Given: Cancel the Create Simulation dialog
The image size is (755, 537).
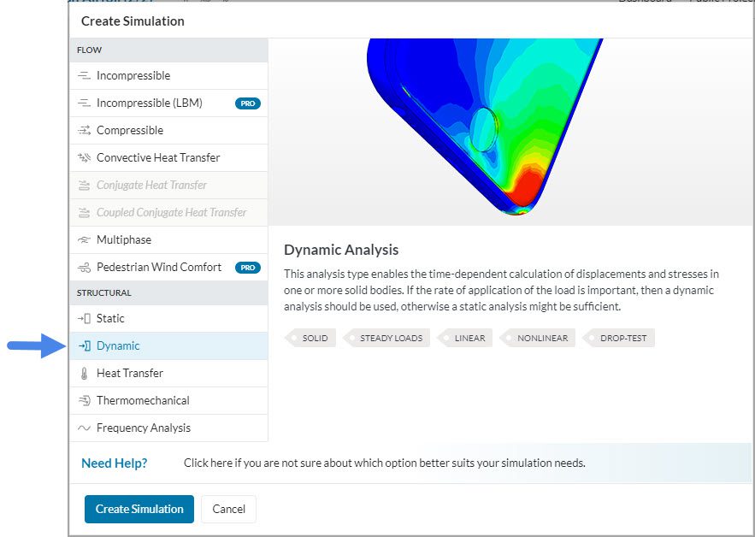Looking at the screenshot, I should coord(228,509).
